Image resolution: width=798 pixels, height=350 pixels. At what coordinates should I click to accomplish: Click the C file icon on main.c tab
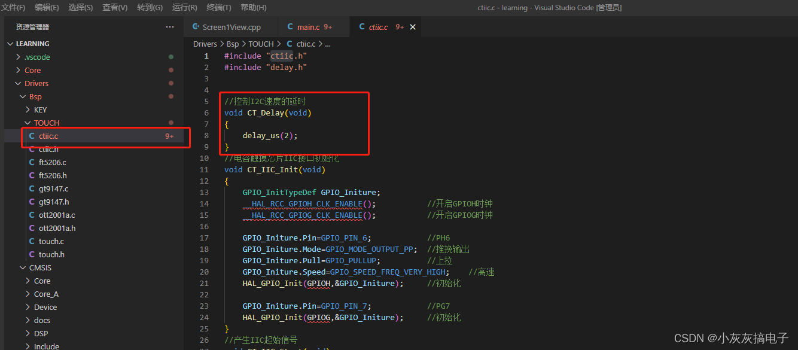click(290, 27)
